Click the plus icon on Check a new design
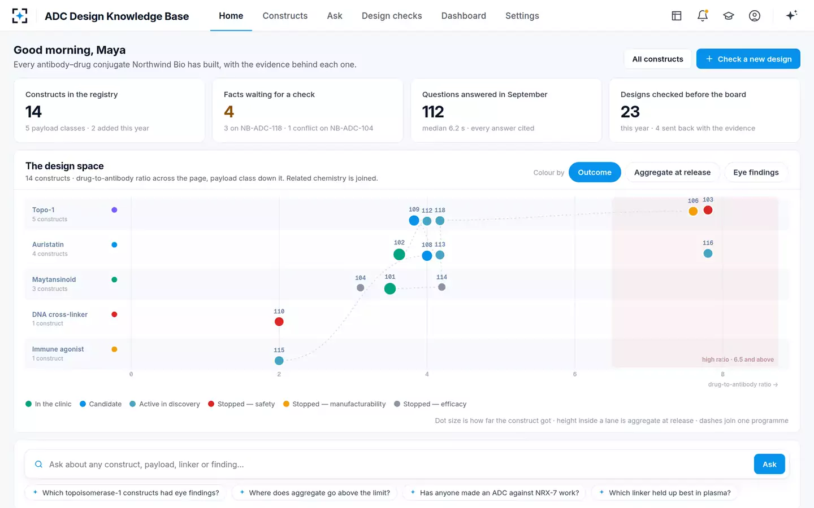The height and width of the screenshot is (508, 814). [709, 59]
